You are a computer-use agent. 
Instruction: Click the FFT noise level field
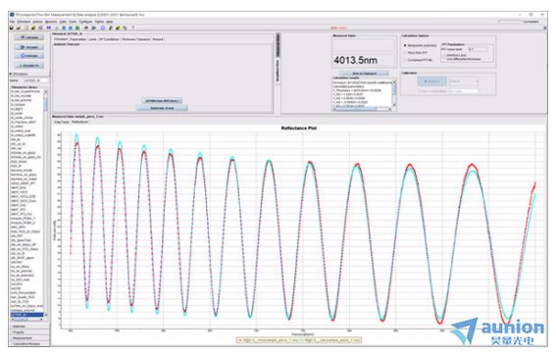[x=478, y=49]
